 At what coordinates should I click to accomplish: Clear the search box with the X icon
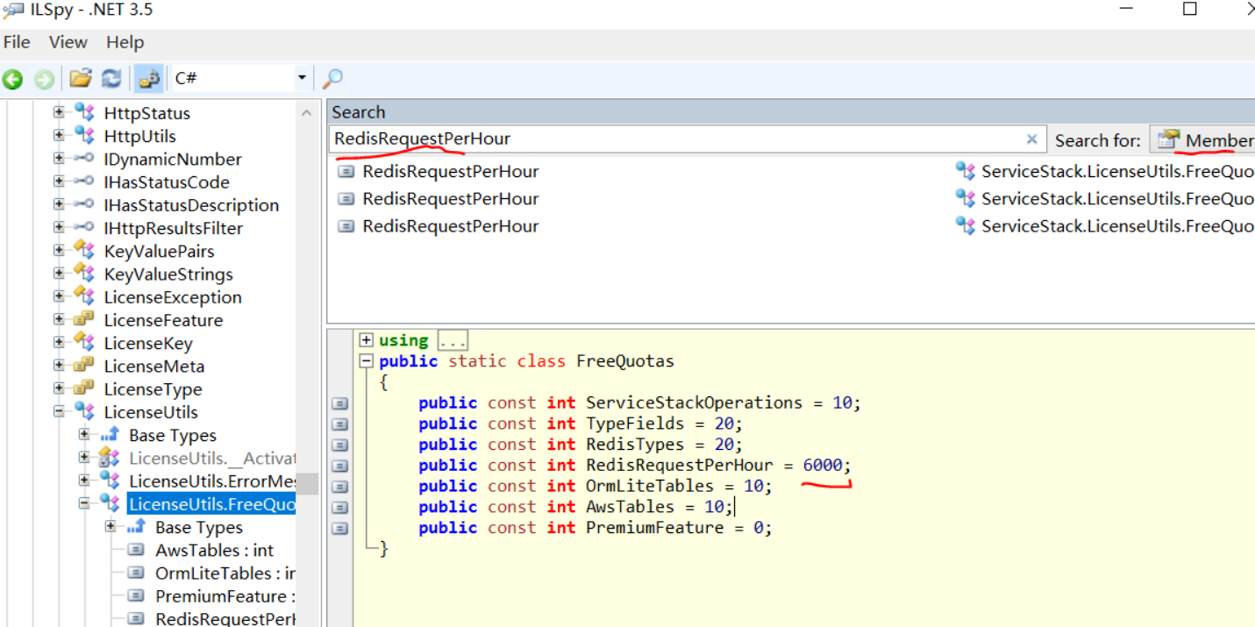coord(1031,139)
